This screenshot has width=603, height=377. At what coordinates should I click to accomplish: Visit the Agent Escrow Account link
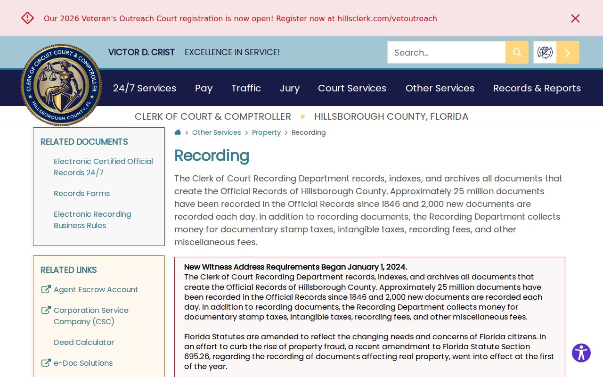point(96,289)
